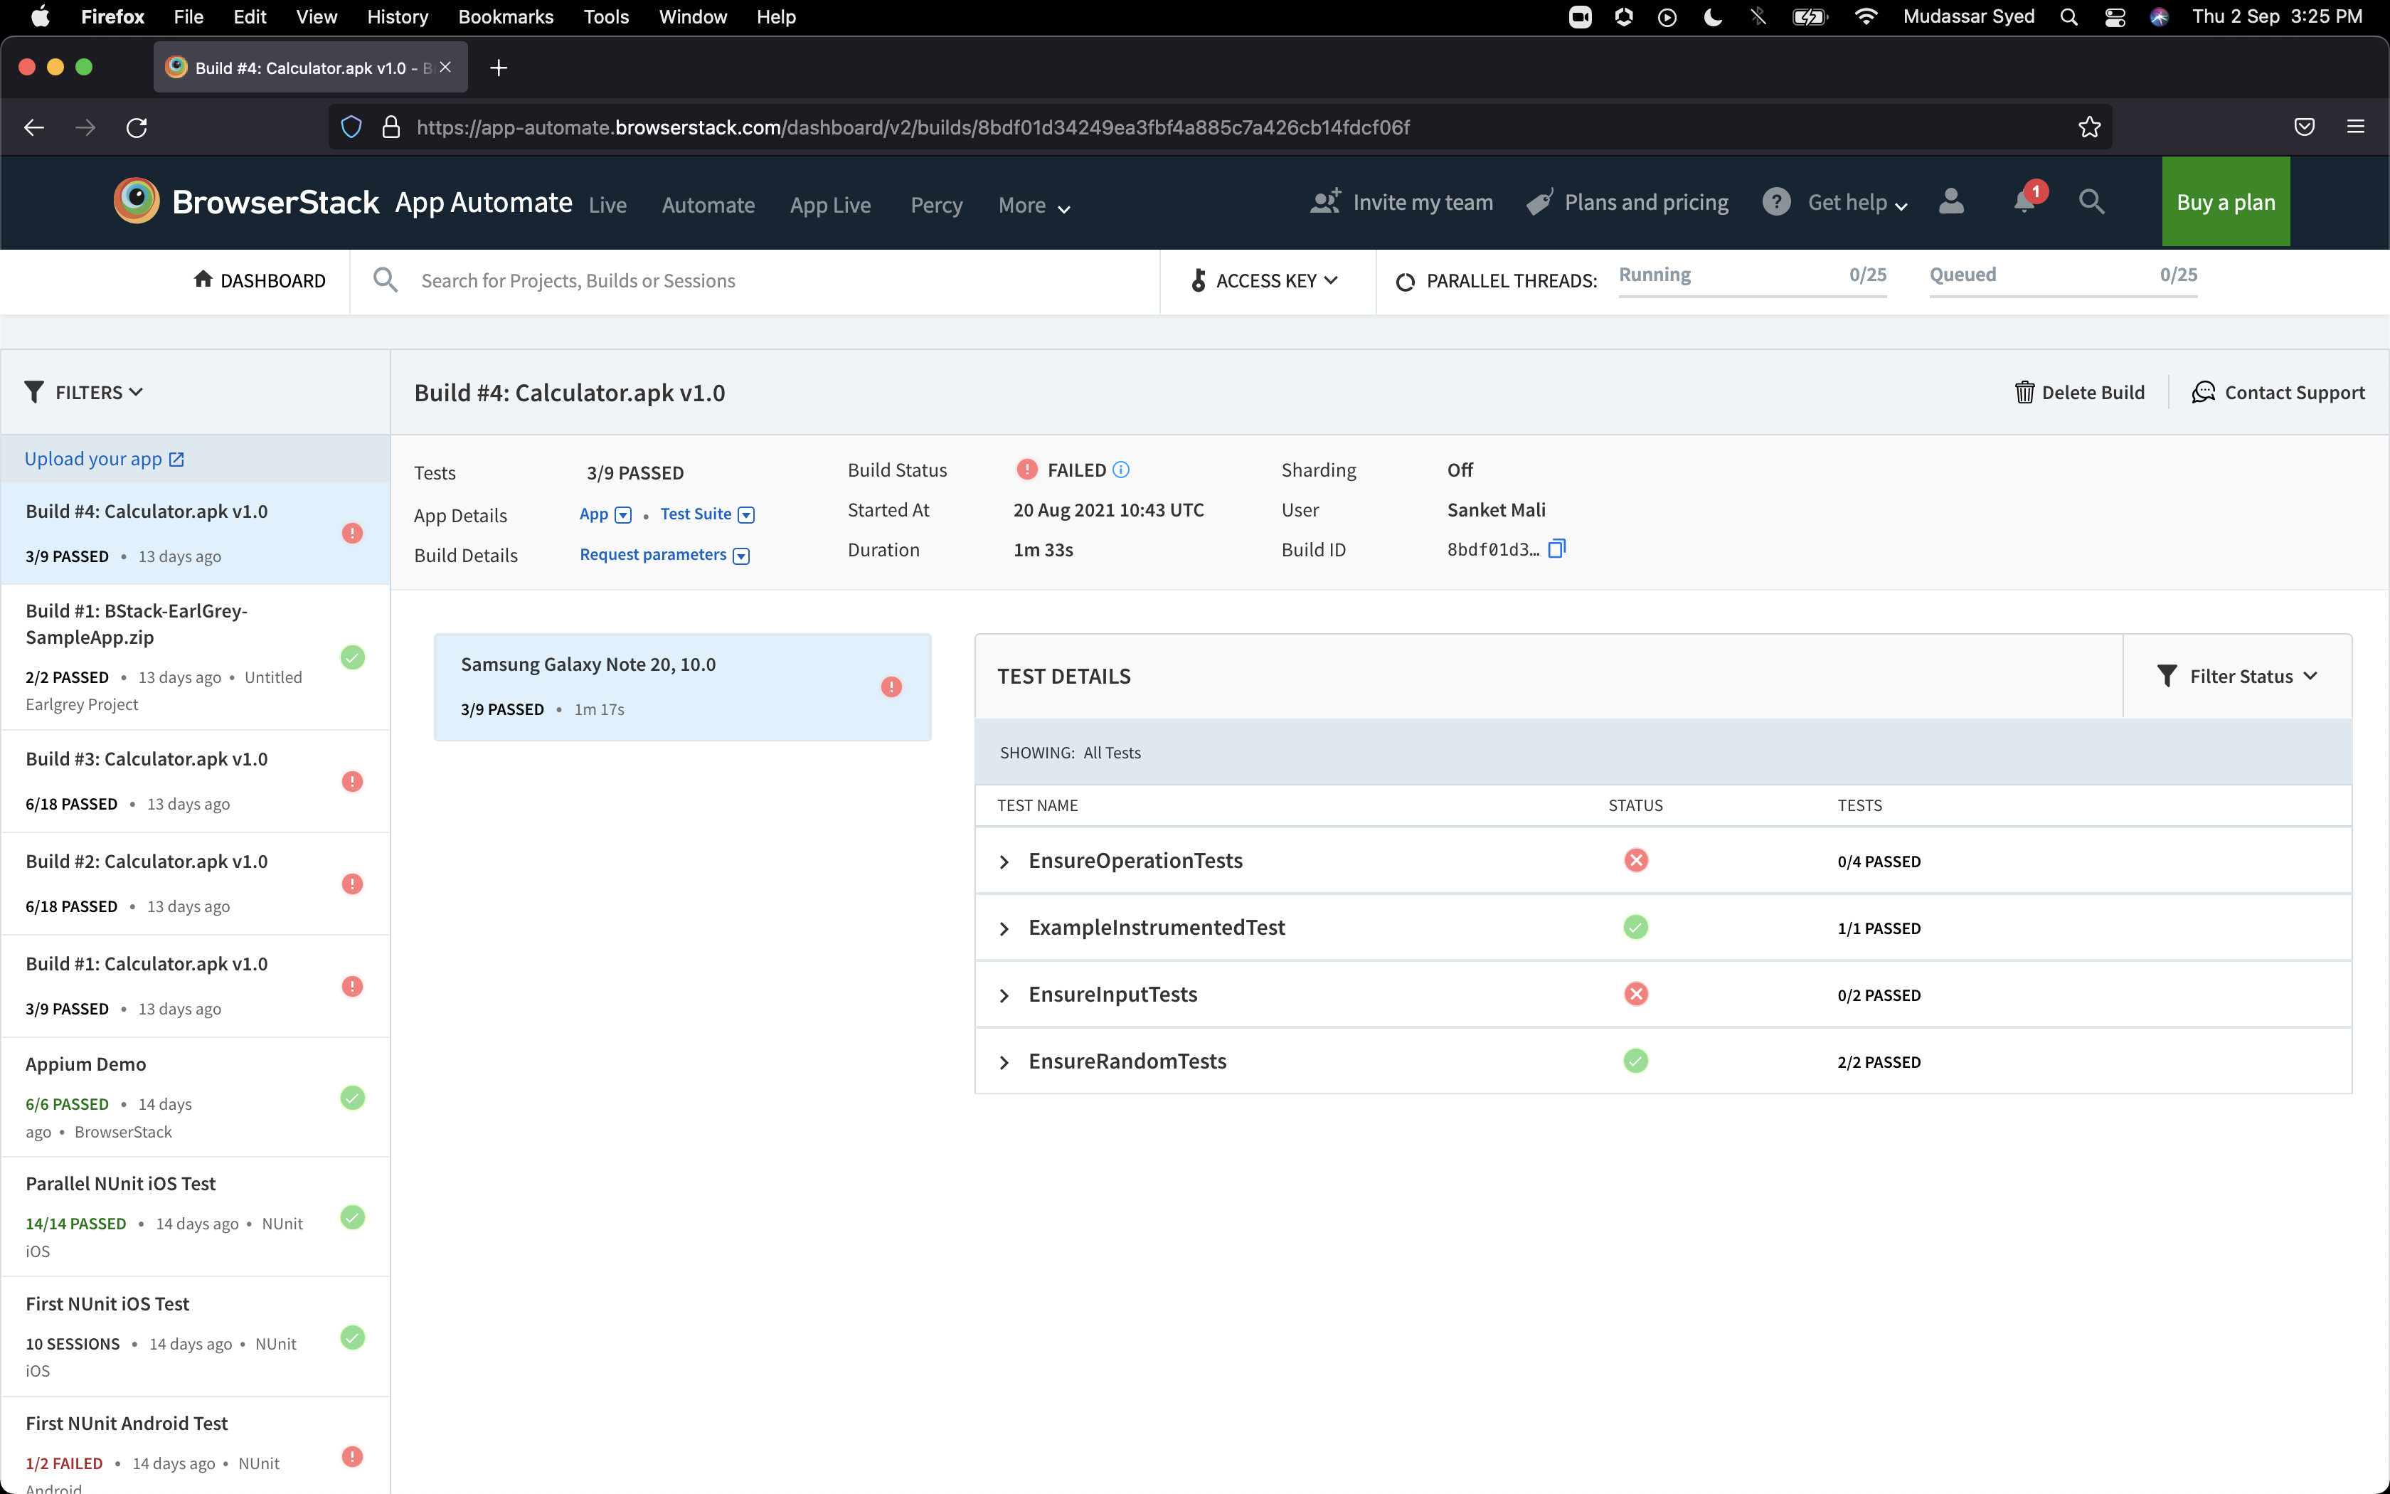The image size is (2390, 1494).
Task: Open the FILTERS dropdown in sidebar
Action: tap(85, 392)
